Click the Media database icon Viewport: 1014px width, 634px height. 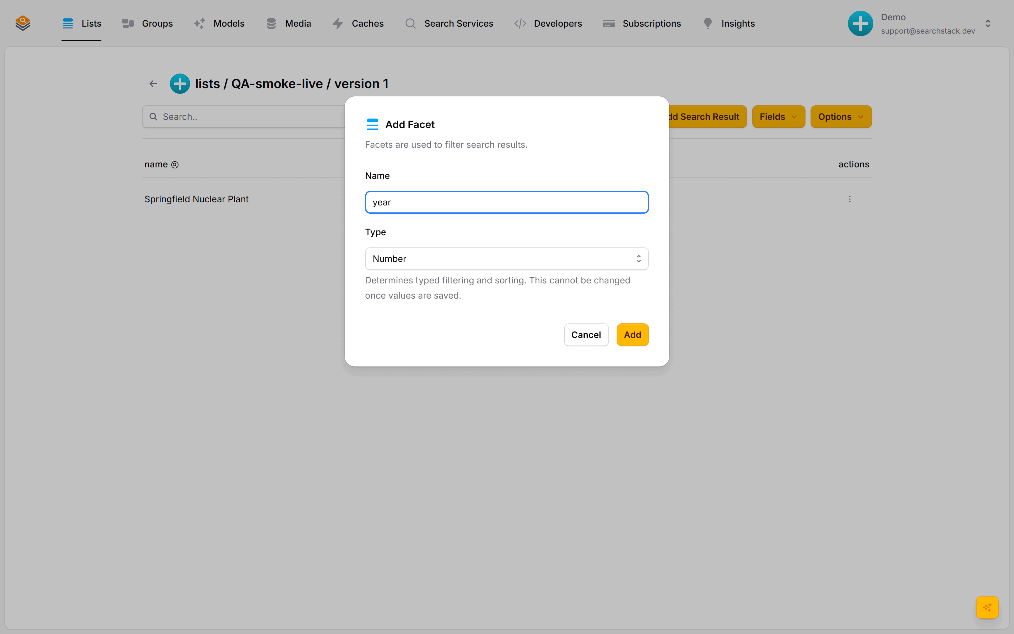click(x=271, y=23)
